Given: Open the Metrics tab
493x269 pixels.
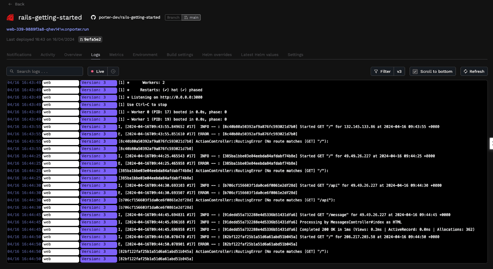Looking at the screenshot, I should point(116,55).
